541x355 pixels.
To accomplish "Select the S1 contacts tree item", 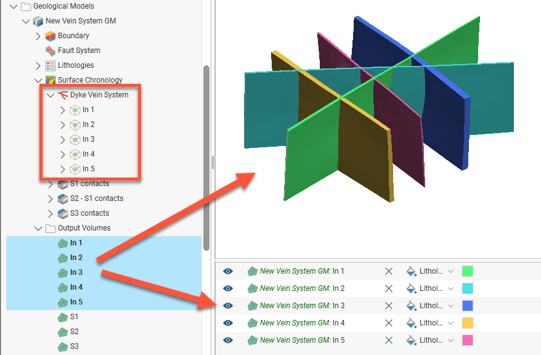I will coord(89,184).
